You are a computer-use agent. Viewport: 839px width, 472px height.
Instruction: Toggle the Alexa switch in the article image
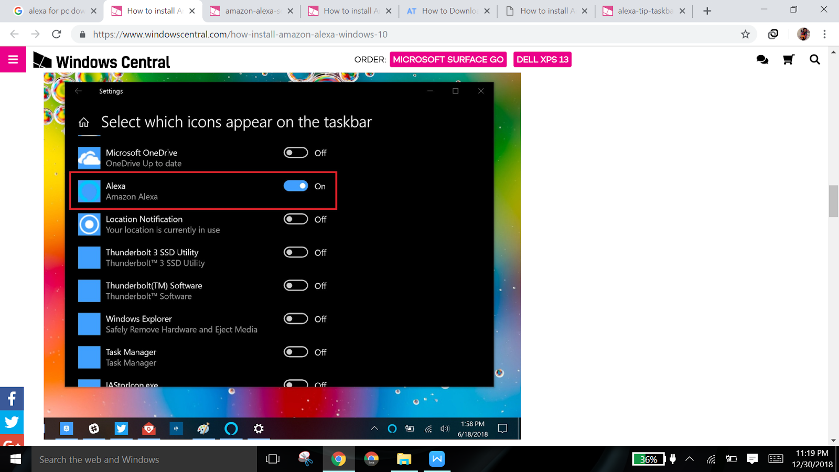click(296, 186)
